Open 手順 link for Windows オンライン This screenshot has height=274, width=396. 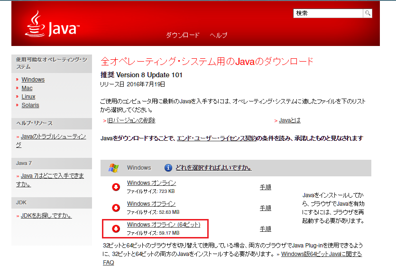click(266, 187)
